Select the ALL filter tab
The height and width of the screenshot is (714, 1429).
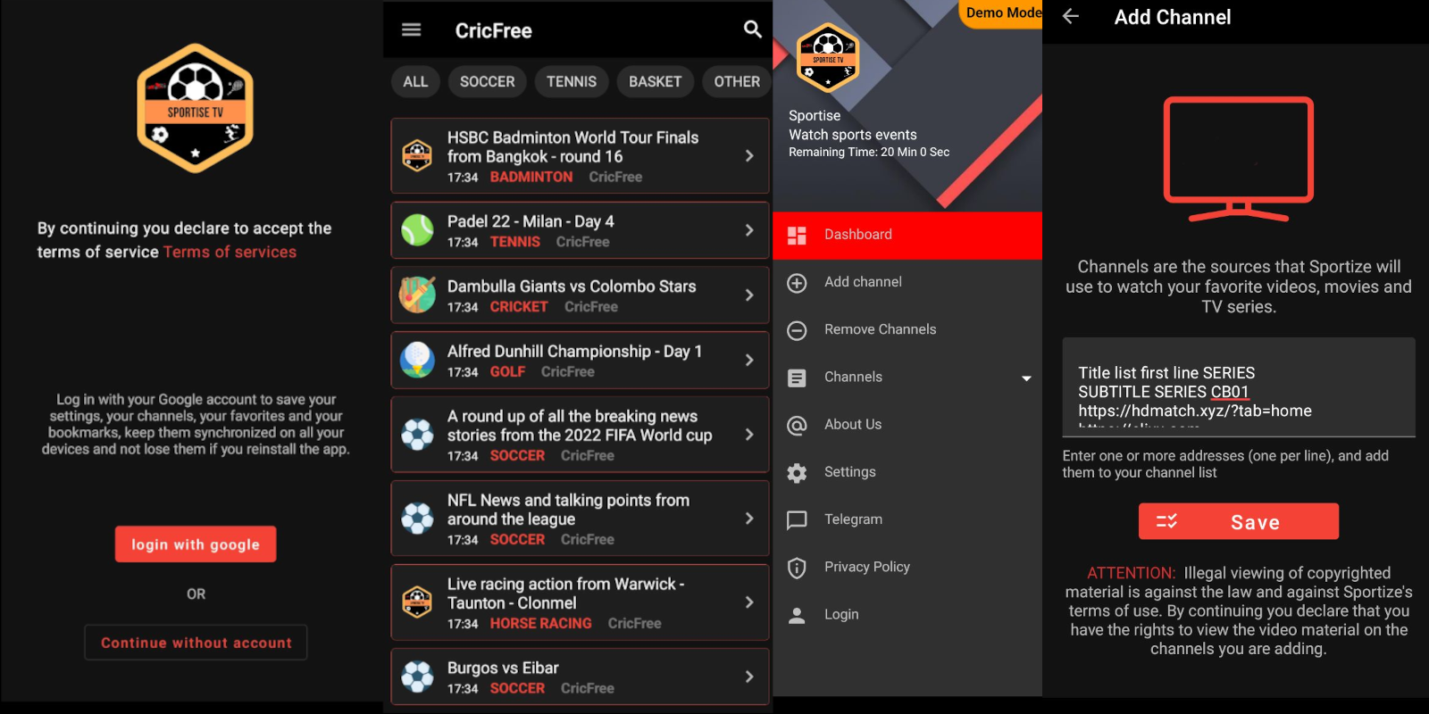[x=415, y=81]
